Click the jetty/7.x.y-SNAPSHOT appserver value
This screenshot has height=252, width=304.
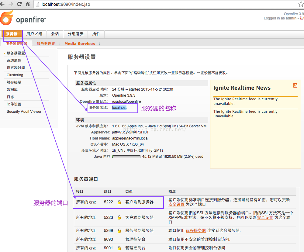point(130,132)
